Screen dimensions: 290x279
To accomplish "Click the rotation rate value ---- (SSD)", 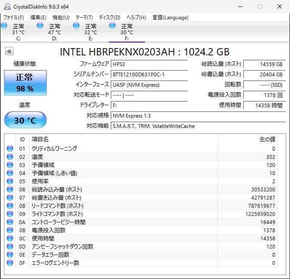I will (265, 85).
